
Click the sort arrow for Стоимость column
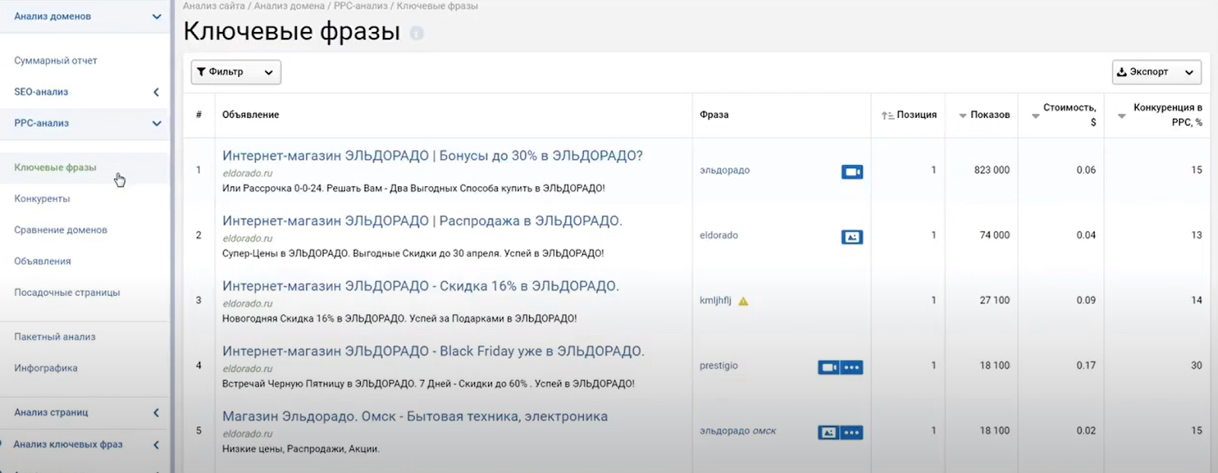click(1035, 116)
